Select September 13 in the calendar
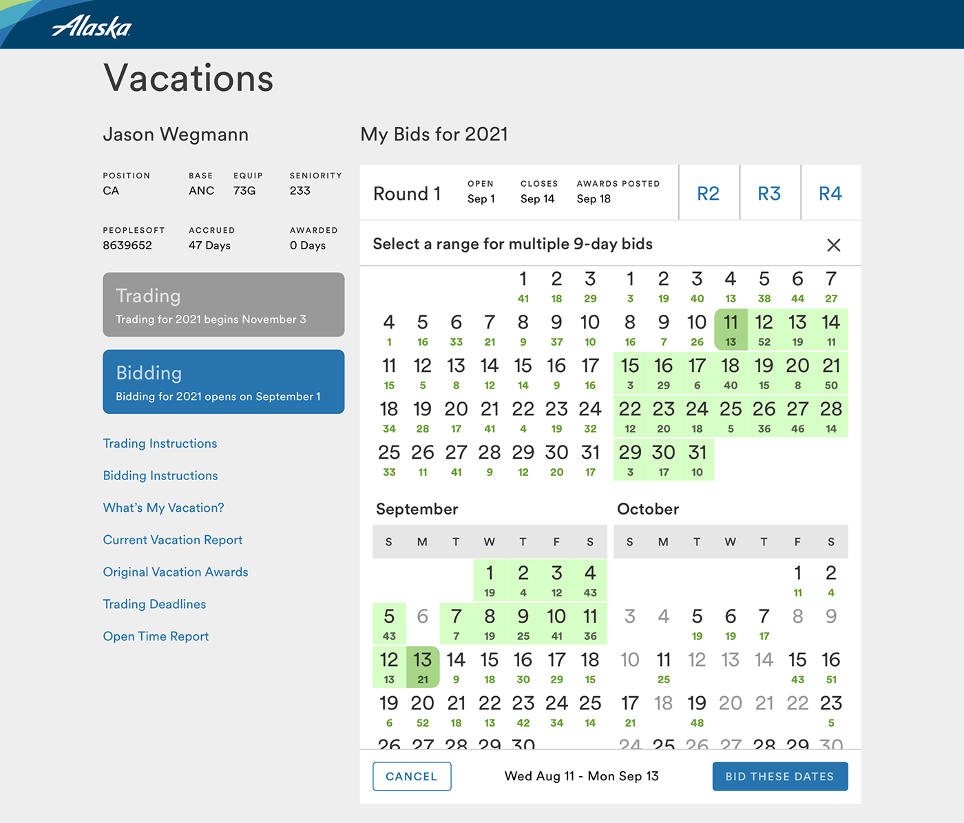The width and height of the screenshot is (964, 823). [x=423, y=667]
